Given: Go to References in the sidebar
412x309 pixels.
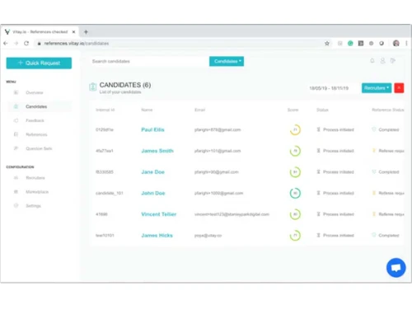Looking at the screenshot, I should click(36, 134).
